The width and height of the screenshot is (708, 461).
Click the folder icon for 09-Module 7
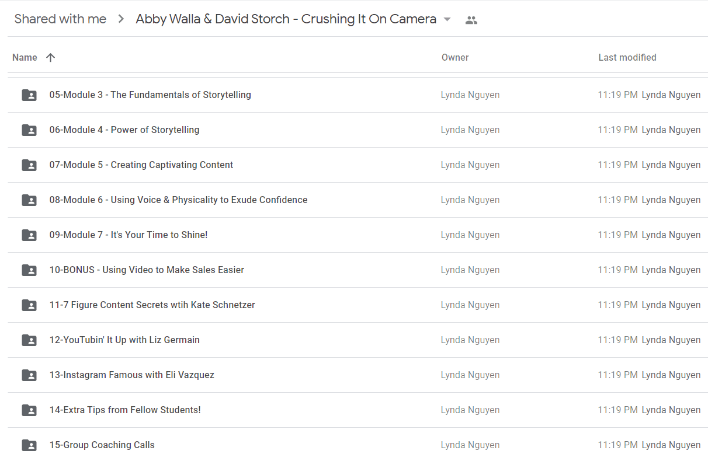click(x=29, y=235)
